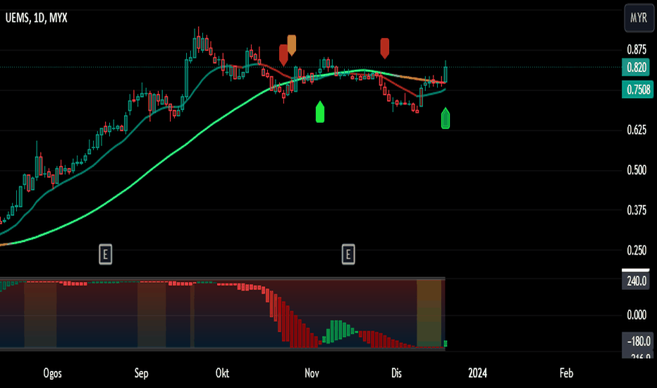Click the latest green candlestick on the chart
This screenshot has height=388, width=657.
[x=446, y=73]
